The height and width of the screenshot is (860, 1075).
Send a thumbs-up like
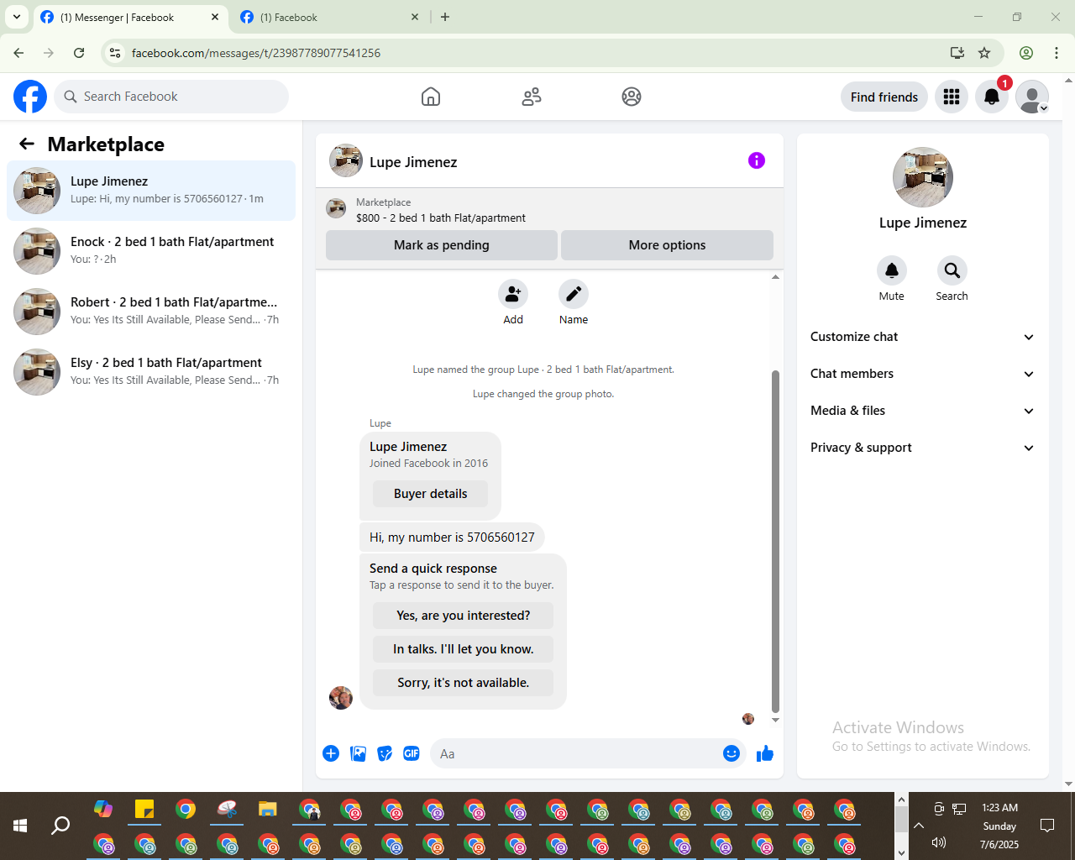[x=764, y=753]
